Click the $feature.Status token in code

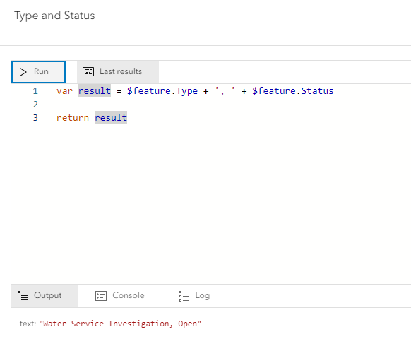[x=292, y=91]
